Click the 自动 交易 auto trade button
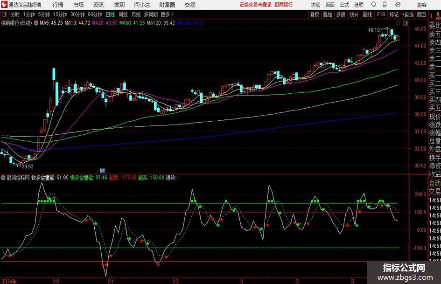Screen dimensions: 441x284 click(x=434, y=187)
